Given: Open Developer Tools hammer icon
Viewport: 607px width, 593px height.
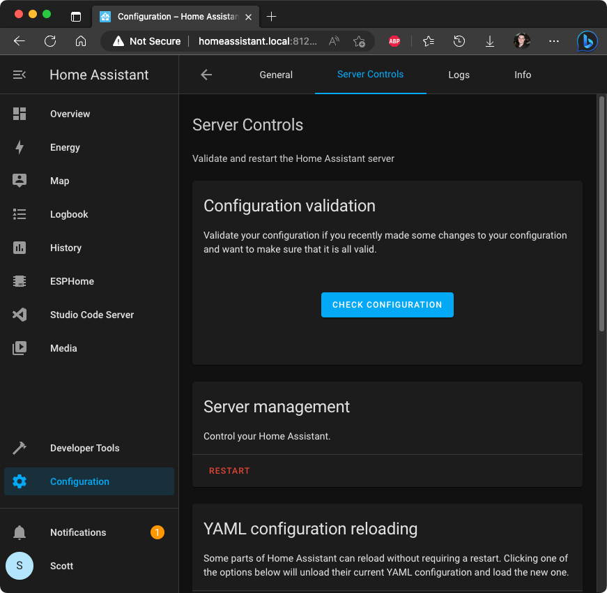Looking at the screenshot, I should pyautogui.click(x=20, y=448).
